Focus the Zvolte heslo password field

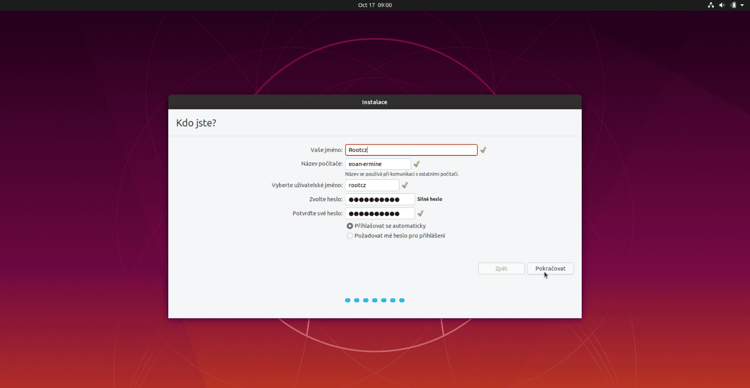pos(380,199)
